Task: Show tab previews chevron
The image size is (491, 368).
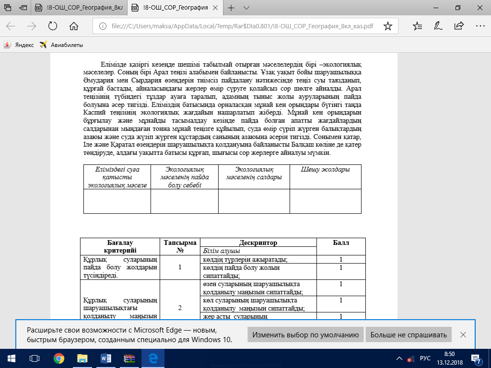Action: (246, 8)
